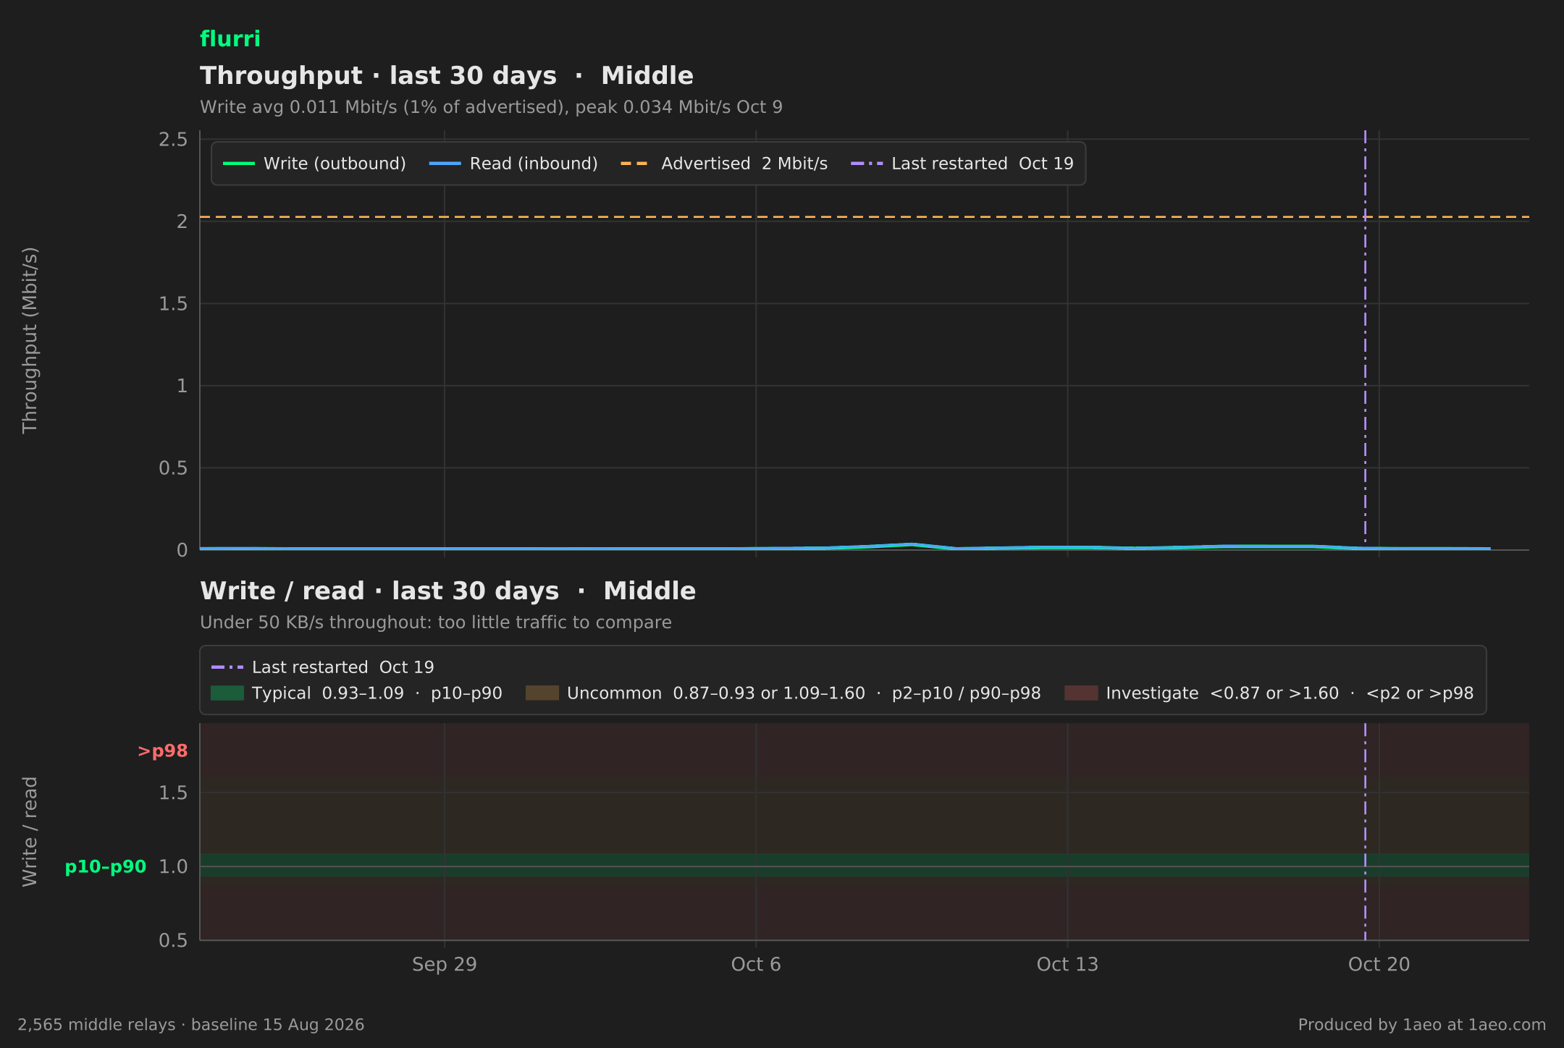This screenshot has height=1048, width=1564.
Task: Click the Write (outbound) legend entry
Action: [314, 164]
